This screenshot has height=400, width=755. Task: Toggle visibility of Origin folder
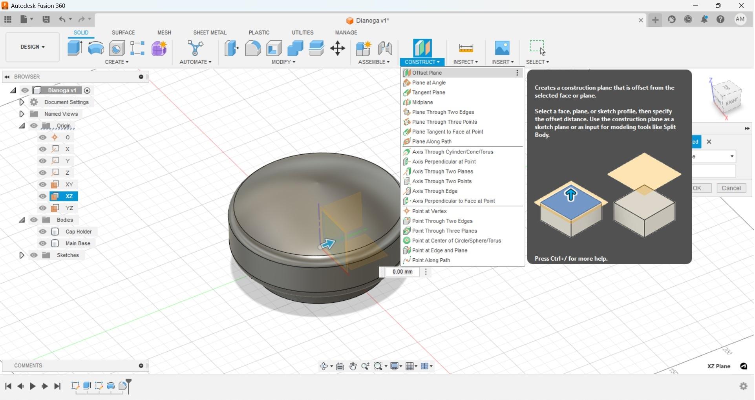[x=34, y=126]
